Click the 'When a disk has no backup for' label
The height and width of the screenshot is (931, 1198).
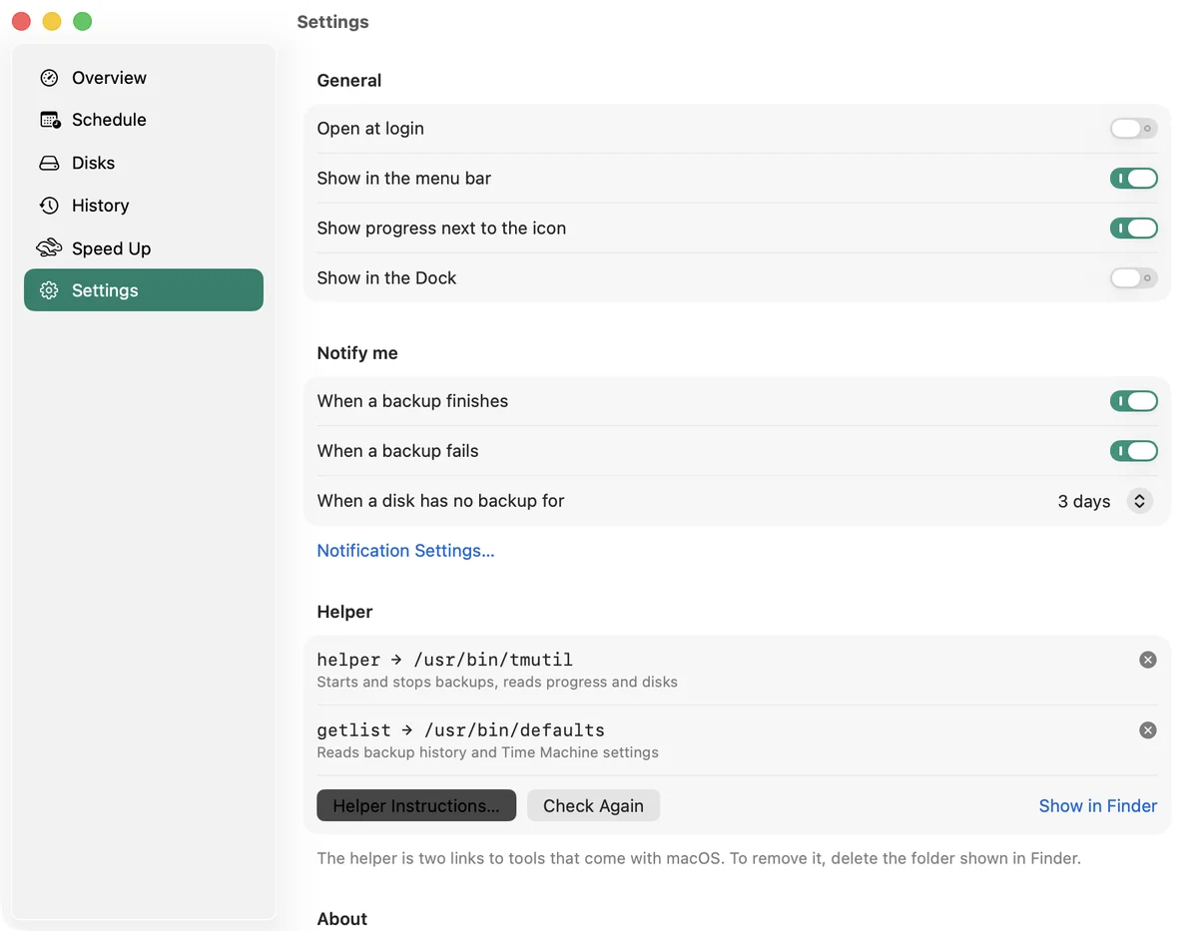click(440, 501)
